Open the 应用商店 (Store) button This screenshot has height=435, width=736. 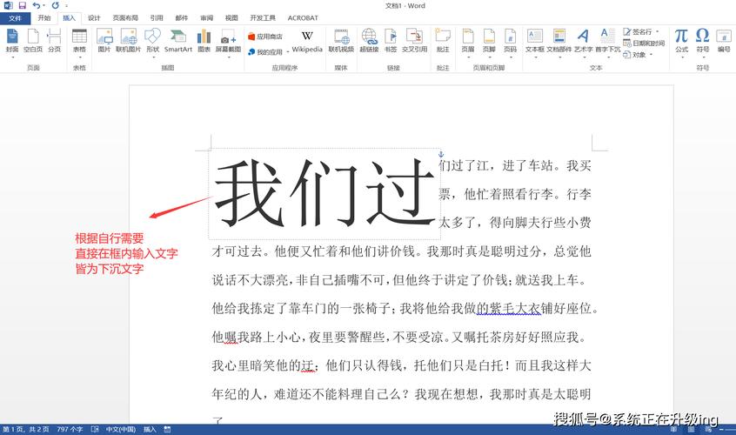(265, 37)
